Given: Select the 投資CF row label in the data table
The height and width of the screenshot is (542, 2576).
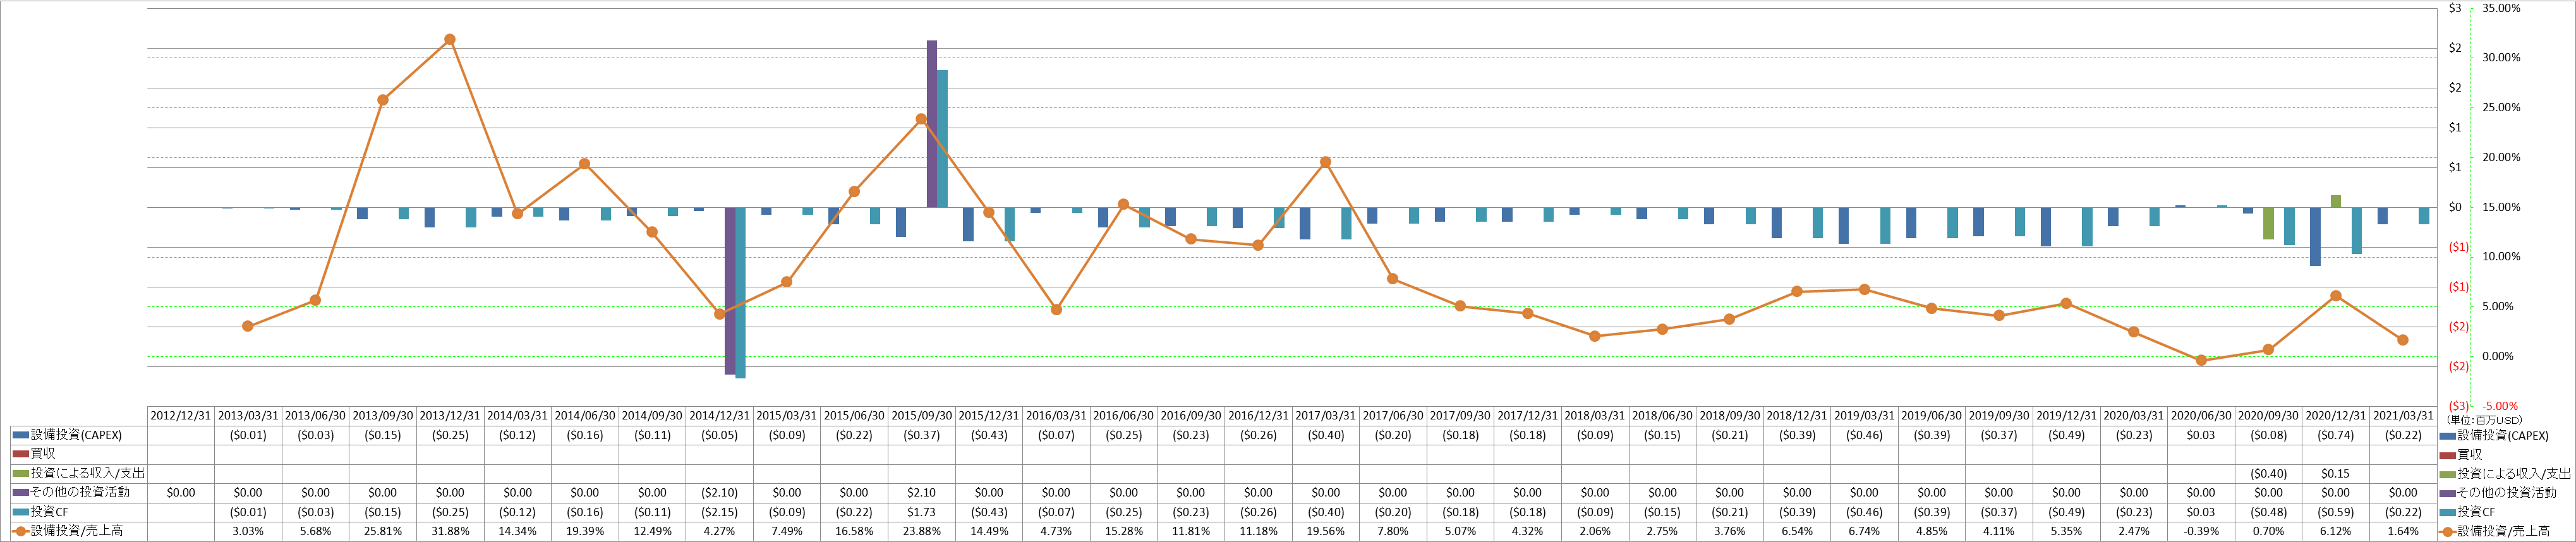Looking at the screenshot, I should pos(49,512).
